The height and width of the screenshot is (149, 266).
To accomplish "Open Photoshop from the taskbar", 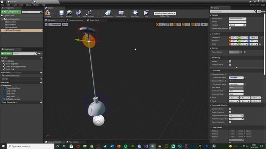I will click(180, 146).
